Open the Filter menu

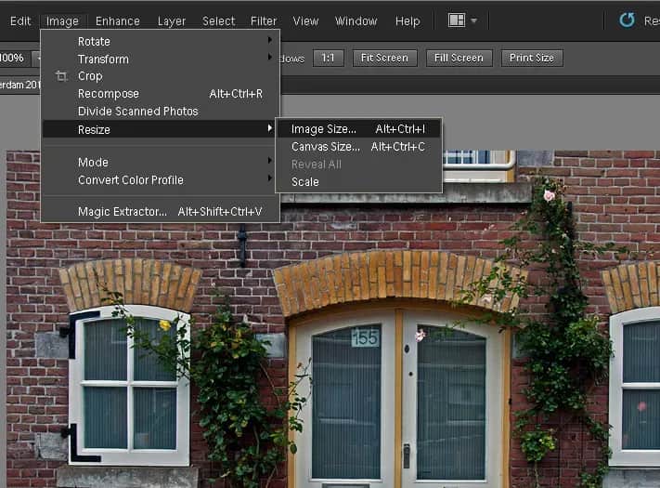pos(264,20)
